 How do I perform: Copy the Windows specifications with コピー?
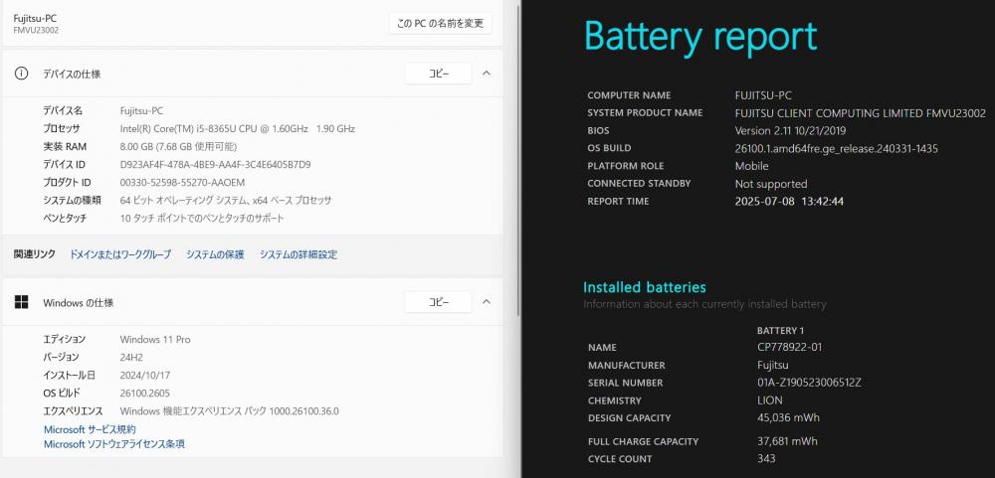click(439, 302)
